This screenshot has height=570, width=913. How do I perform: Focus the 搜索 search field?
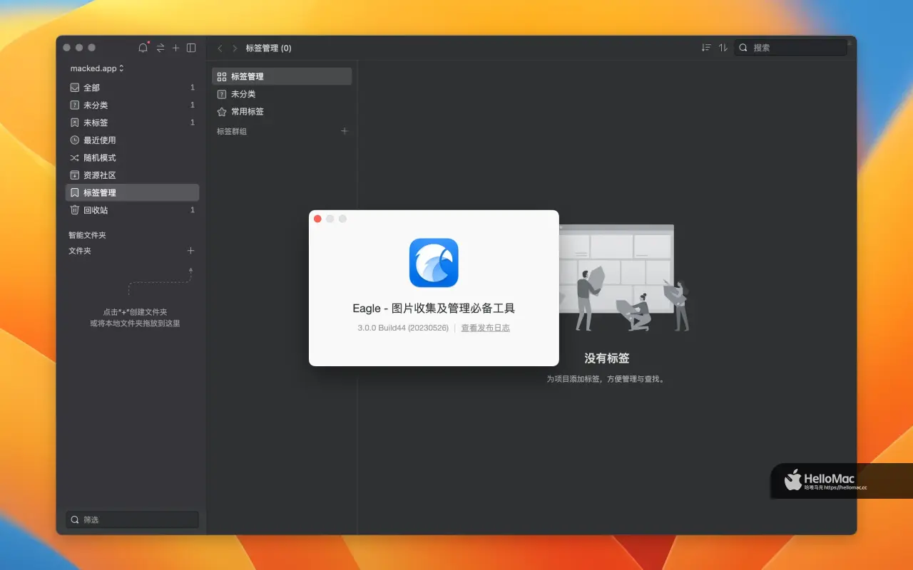791,48
